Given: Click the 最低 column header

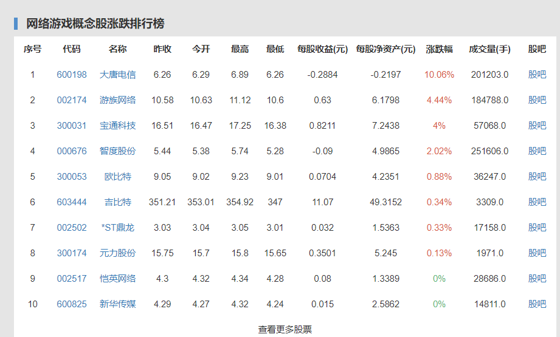Looking at the screenshot, I should pos(275,49).
